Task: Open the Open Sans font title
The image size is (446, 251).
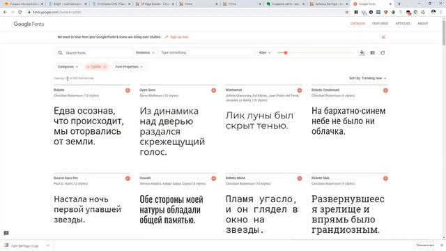Action: (x=147, y=90)
